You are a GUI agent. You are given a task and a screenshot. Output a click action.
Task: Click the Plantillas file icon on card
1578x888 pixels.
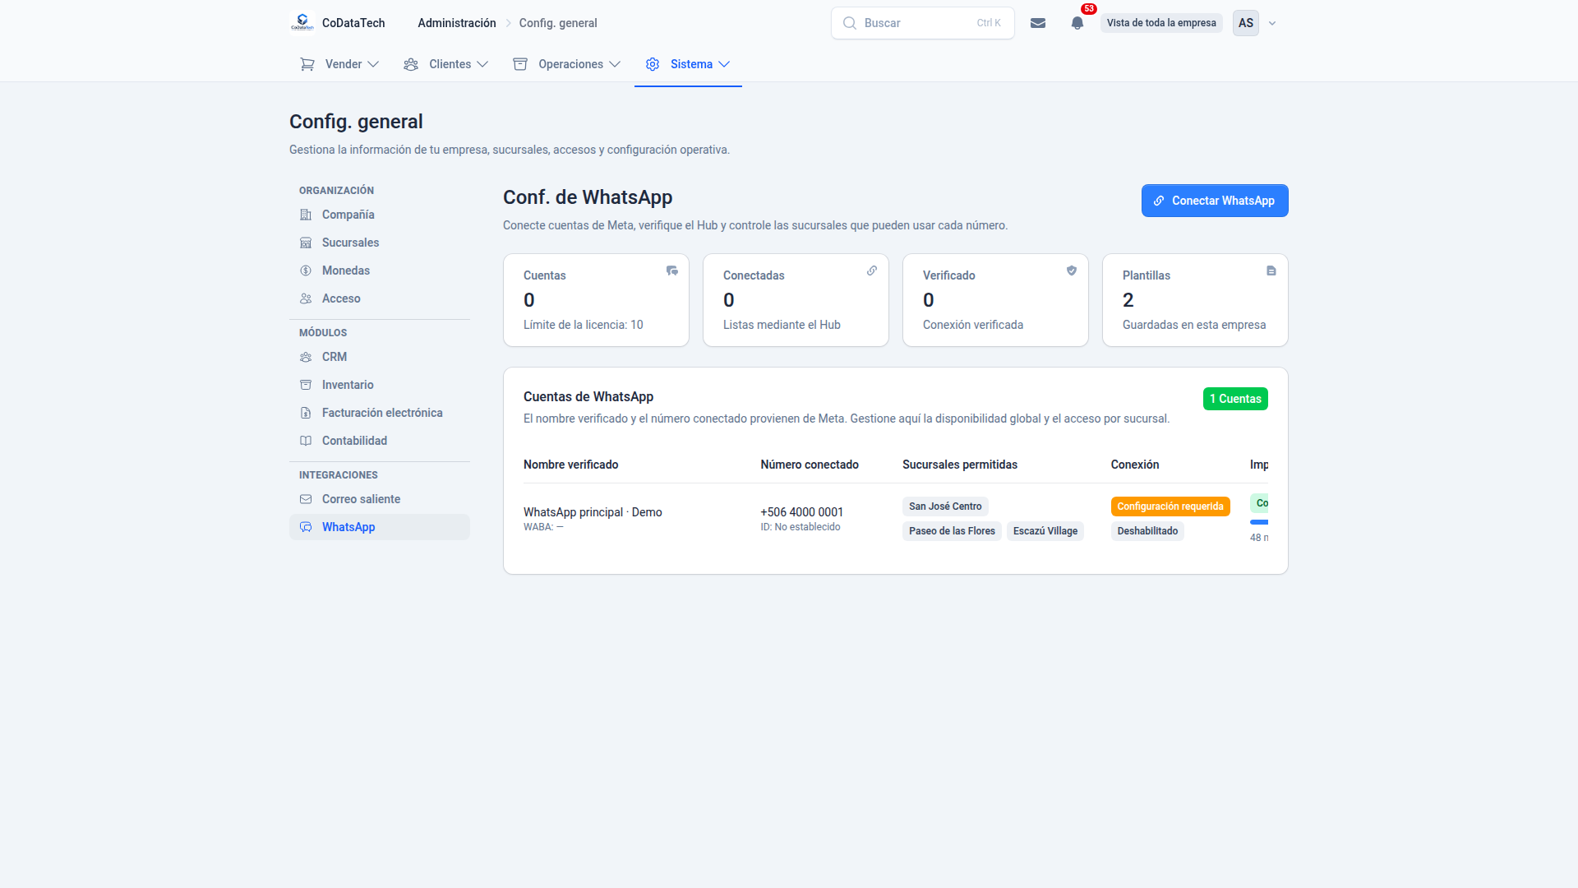click(x=1271, y=271)
